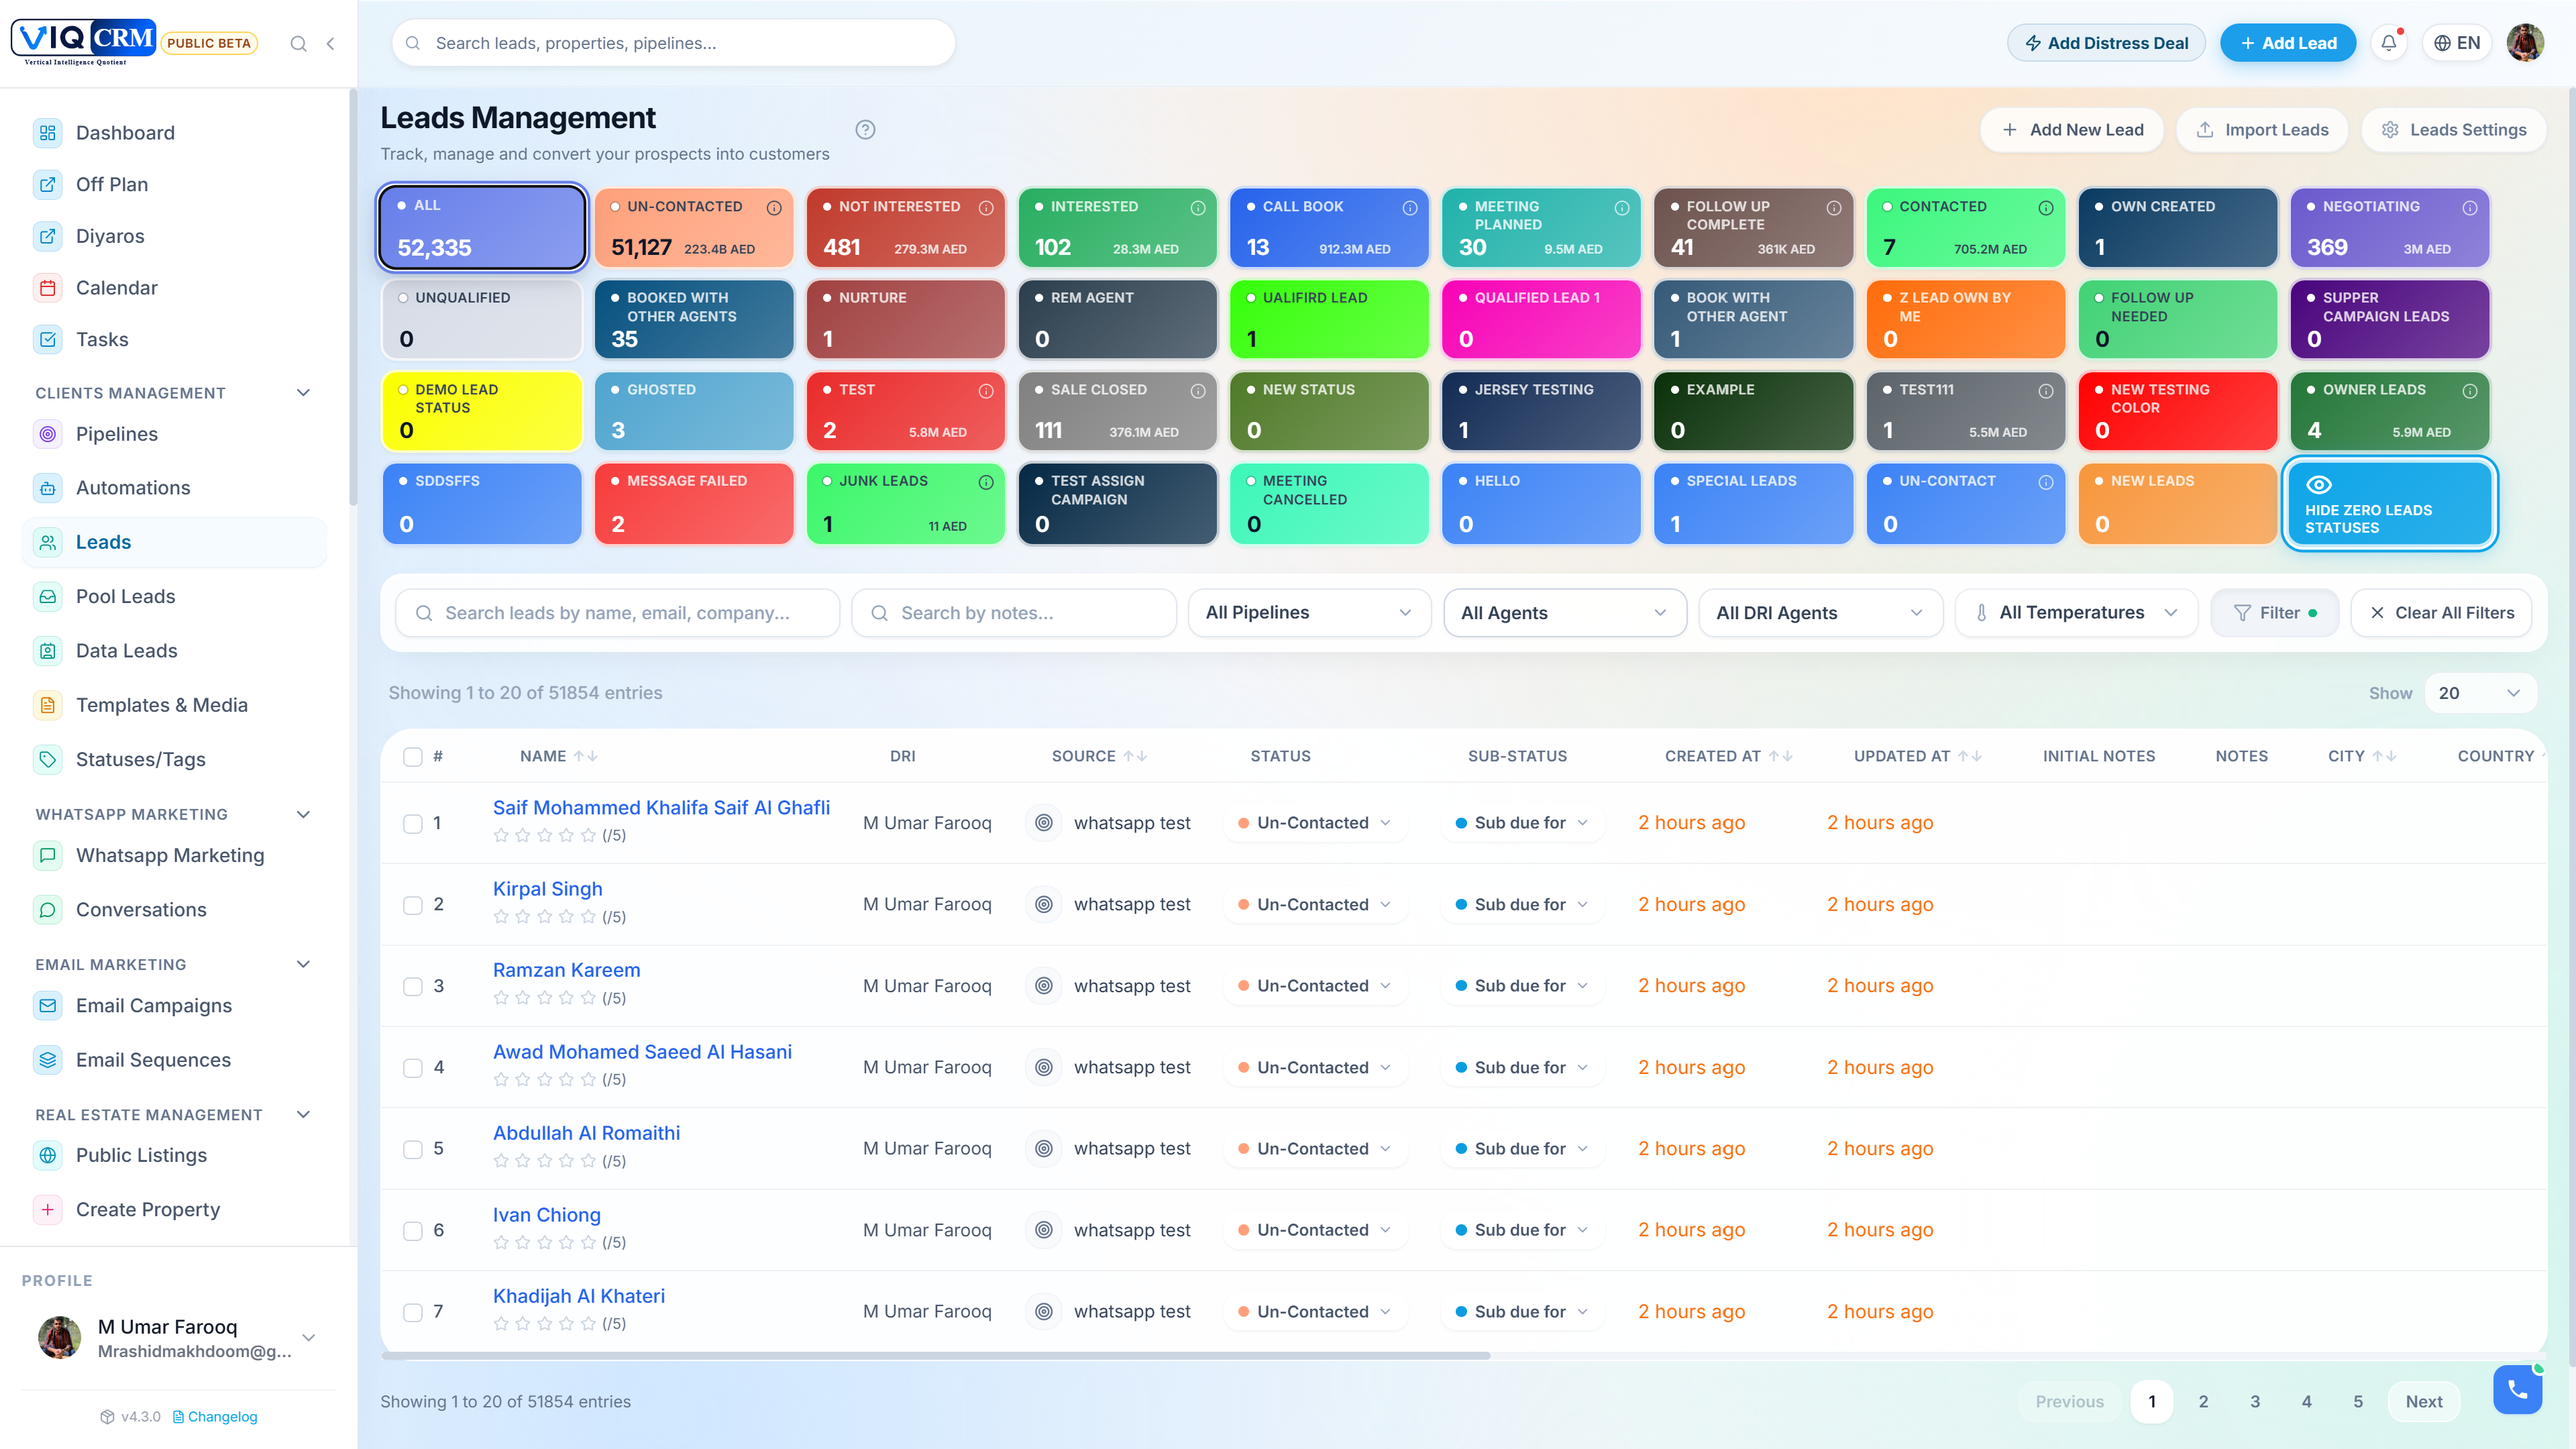Check the row for Kirpal Singh
Screen dimensions: 2576x1449
tap(413, 905)
